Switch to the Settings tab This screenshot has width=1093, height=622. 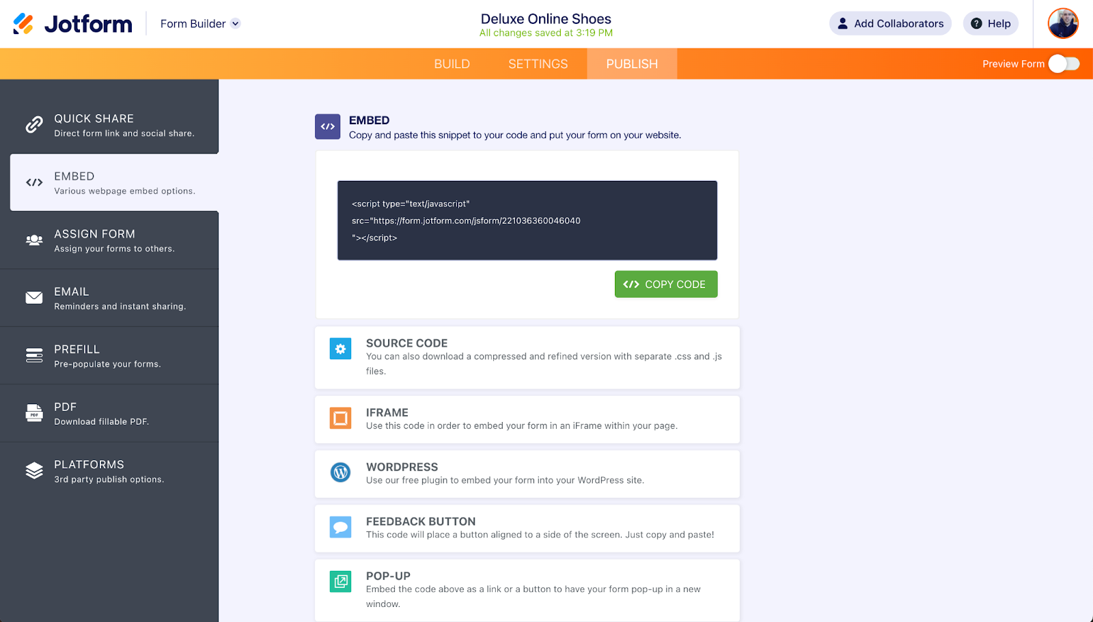pos(538,63)
